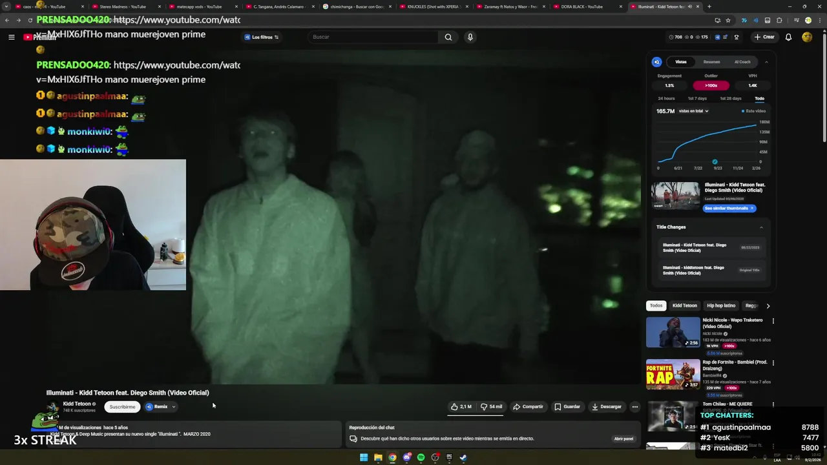Open the Nicki Nicole Wapo Traketero thumbnail
This screenshot has width=827, height=465.
click(673, 332)
